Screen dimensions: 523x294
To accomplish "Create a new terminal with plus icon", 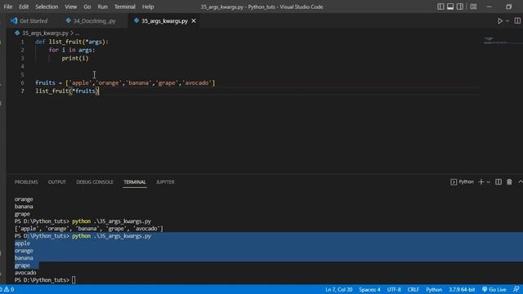I will click(x=481, y=181).
